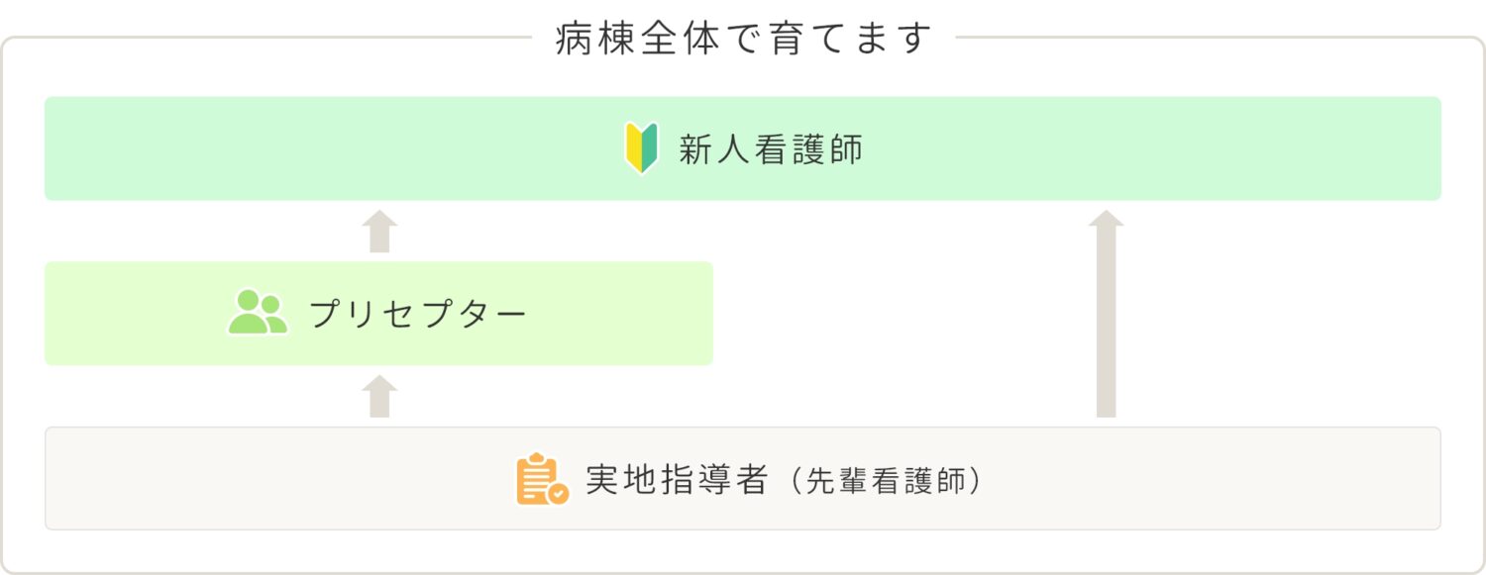
Task: Click the tip of the long arrow
Action: point(1107,218)
